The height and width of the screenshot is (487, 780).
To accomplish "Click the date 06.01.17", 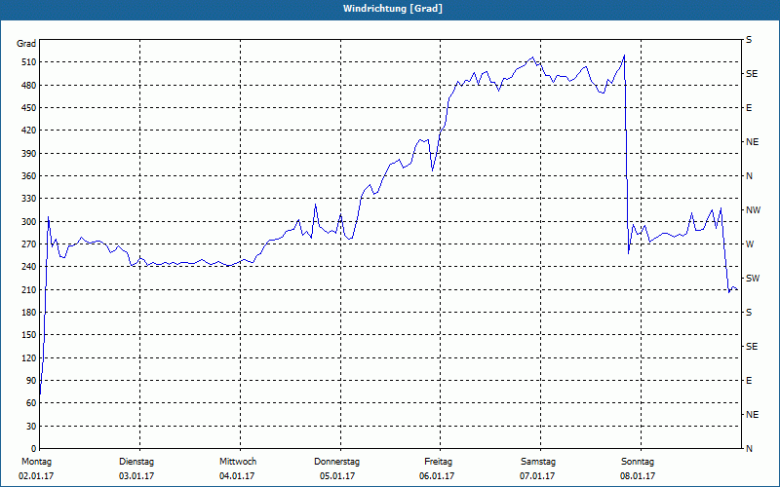I will click(x=437, y=476).
